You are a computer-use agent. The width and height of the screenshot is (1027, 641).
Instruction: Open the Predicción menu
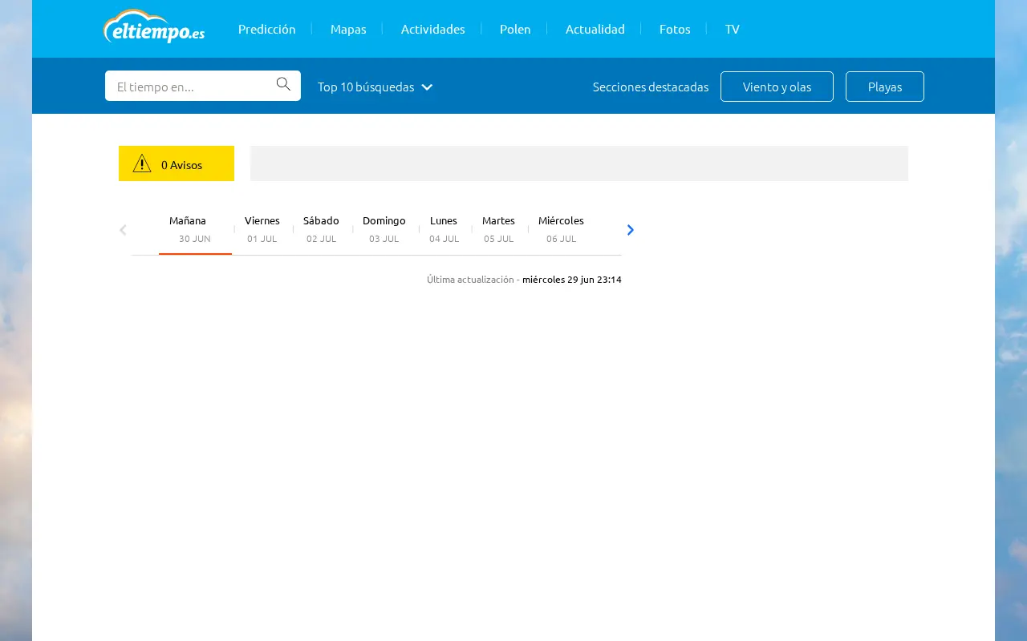tap(267, 29)
